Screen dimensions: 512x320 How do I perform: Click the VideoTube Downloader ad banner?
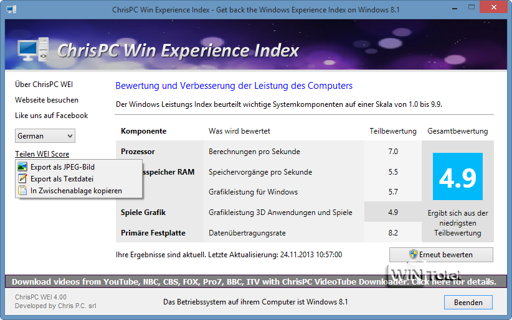256,281
